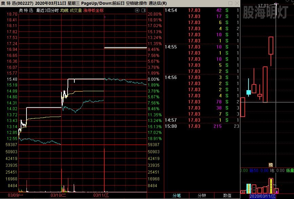Click the 18.70 top price axis label
The image size is (294, 199).
pyautogui.click(x=12, y=14)
